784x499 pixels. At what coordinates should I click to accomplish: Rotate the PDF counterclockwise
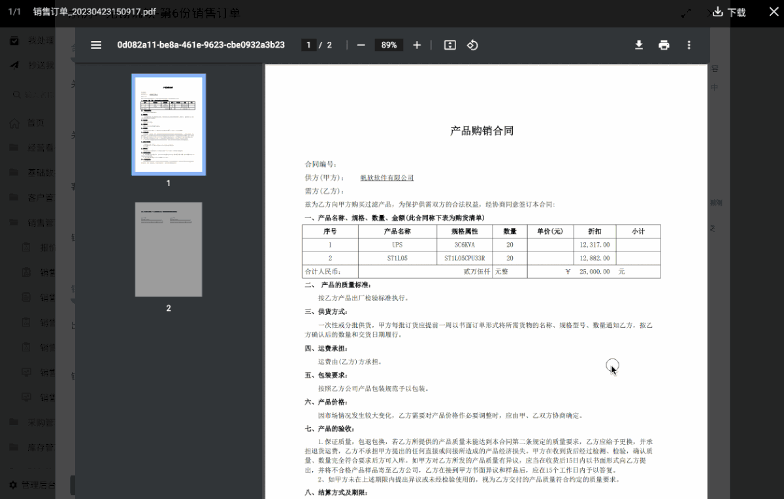click(472, 45)
